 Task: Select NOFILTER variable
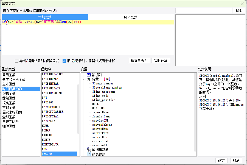coord(99,108)
